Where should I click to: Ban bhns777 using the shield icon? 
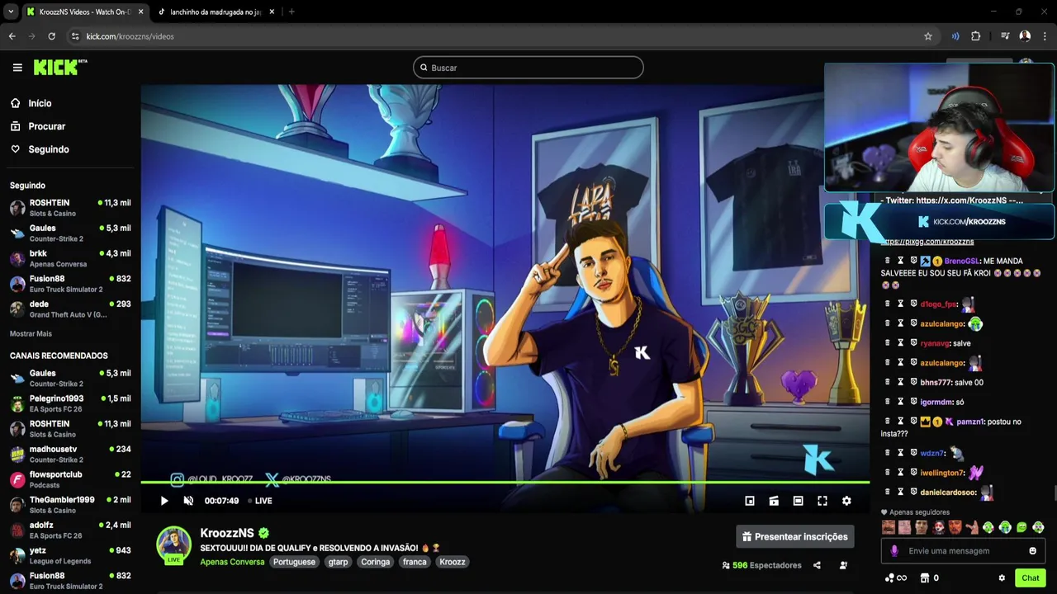914,383
